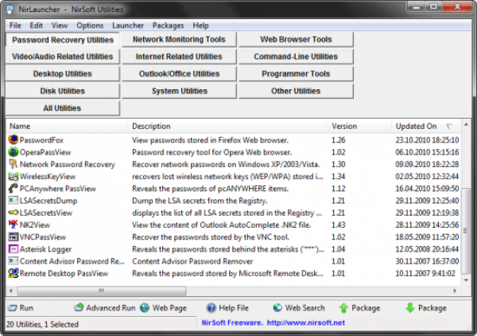
Task: Open the View menu
Action: (x=60, y=25)
